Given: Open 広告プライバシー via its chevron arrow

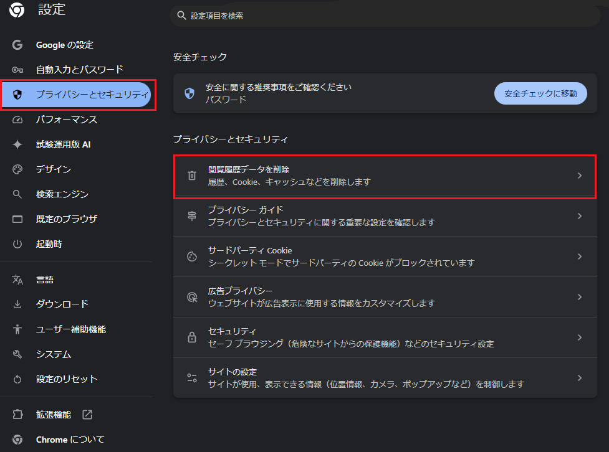Looking at the screenshot, I should click(x=580, y=297).
